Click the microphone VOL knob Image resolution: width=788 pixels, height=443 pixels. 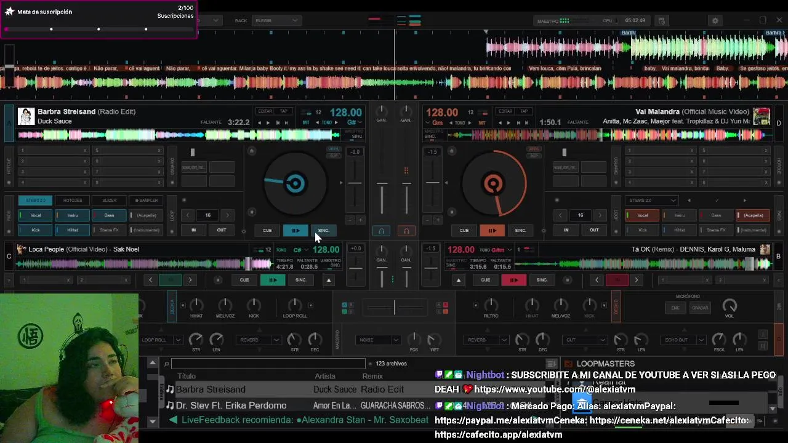click(x=730, y=305)
